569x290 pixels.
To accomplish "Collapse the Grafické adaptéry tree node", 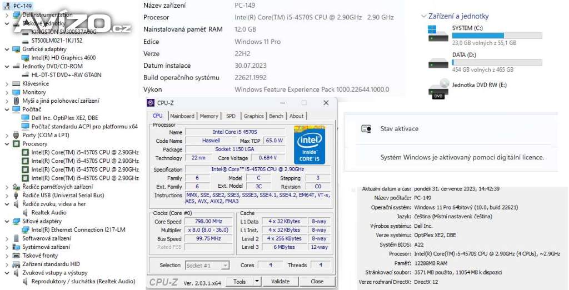I will point(7,49).
